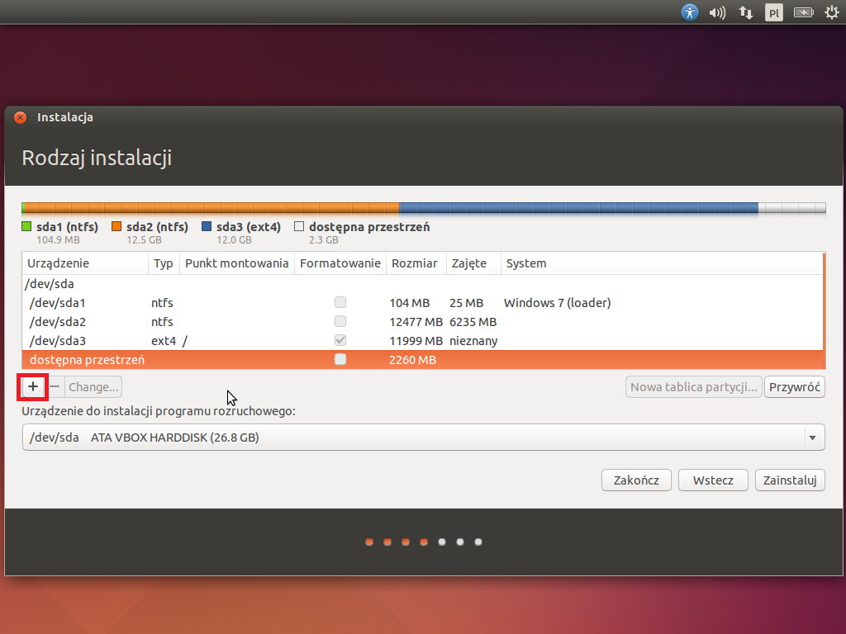The width and height of the screenshot is (846, 634).
Task: Select the /dev/sda1 partition row
Action: (423, 302)
